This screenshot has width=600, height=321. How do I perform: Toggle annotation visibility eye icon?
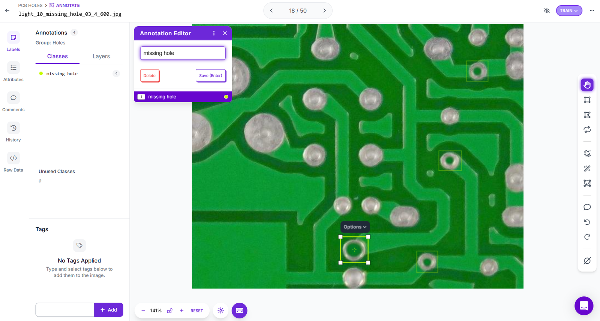[x=546, y=10]
